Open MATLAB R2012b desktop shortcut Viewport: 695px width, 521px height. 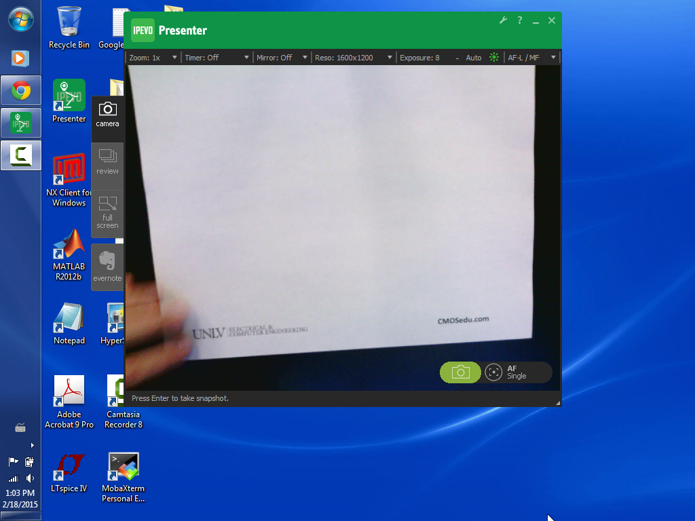pos(69,254)
